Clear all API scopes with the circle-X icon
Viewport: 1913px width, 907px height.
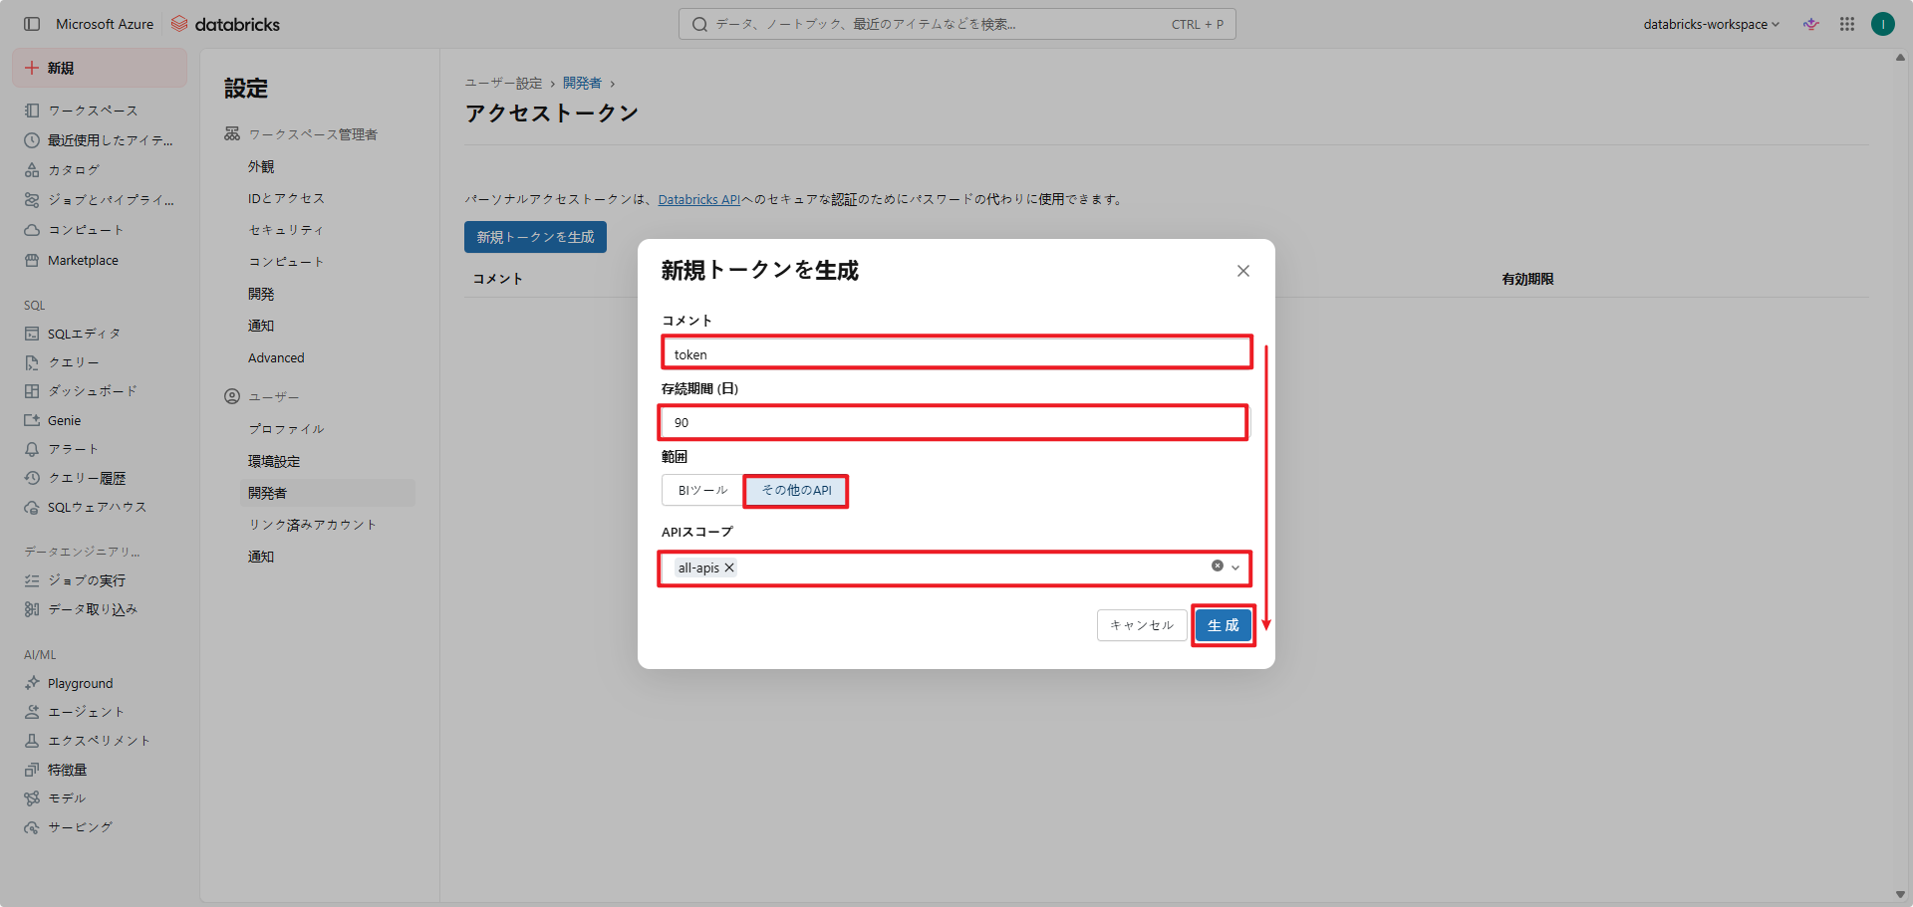pos(1217,566)
